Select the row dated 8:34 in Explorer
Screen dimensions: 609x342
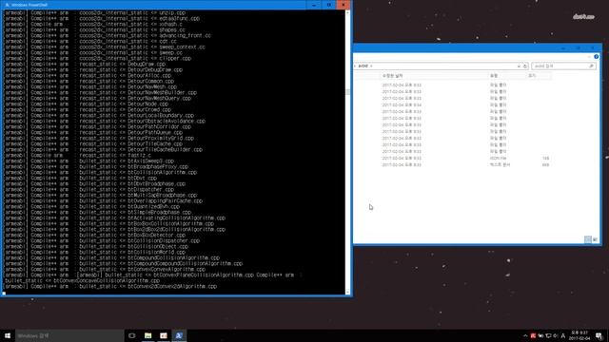453,104
